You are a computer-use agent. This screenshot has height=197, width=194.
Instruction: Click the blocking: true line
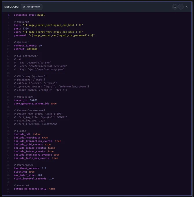(x=24, y=172)
